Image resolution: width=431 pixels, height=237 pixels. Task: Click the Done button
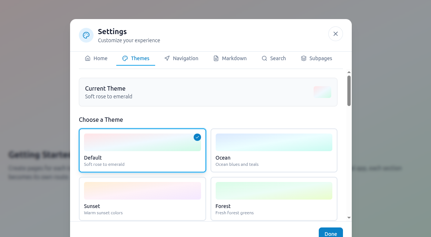(330, 234)
